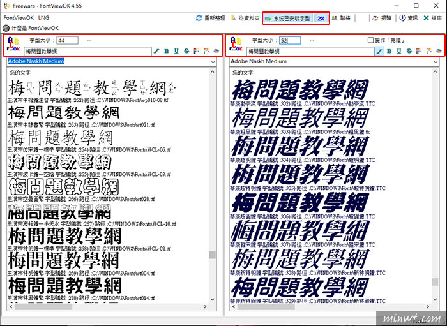Open background color picker in left panel
The width and height of the screenshot is (447, 326).
(206, 51)
